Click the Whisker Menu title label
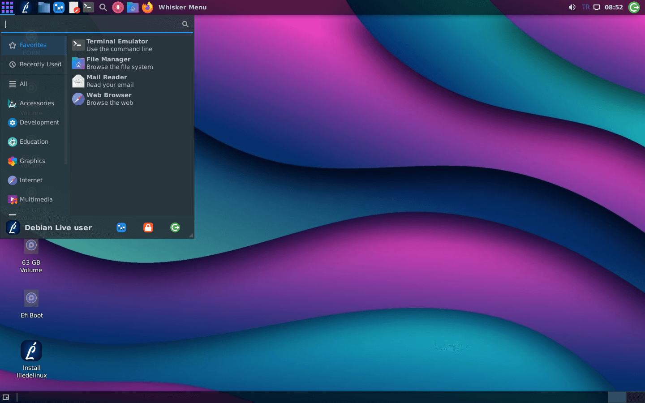This screenshot has height=403, width=645. (x=182, y=7)
